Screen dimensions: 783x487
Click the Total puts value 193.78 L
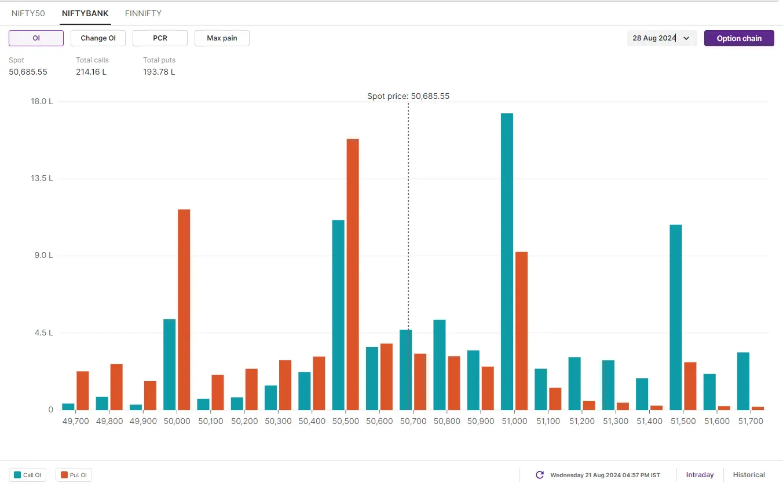pyautogui.click(x=159, y=72)
